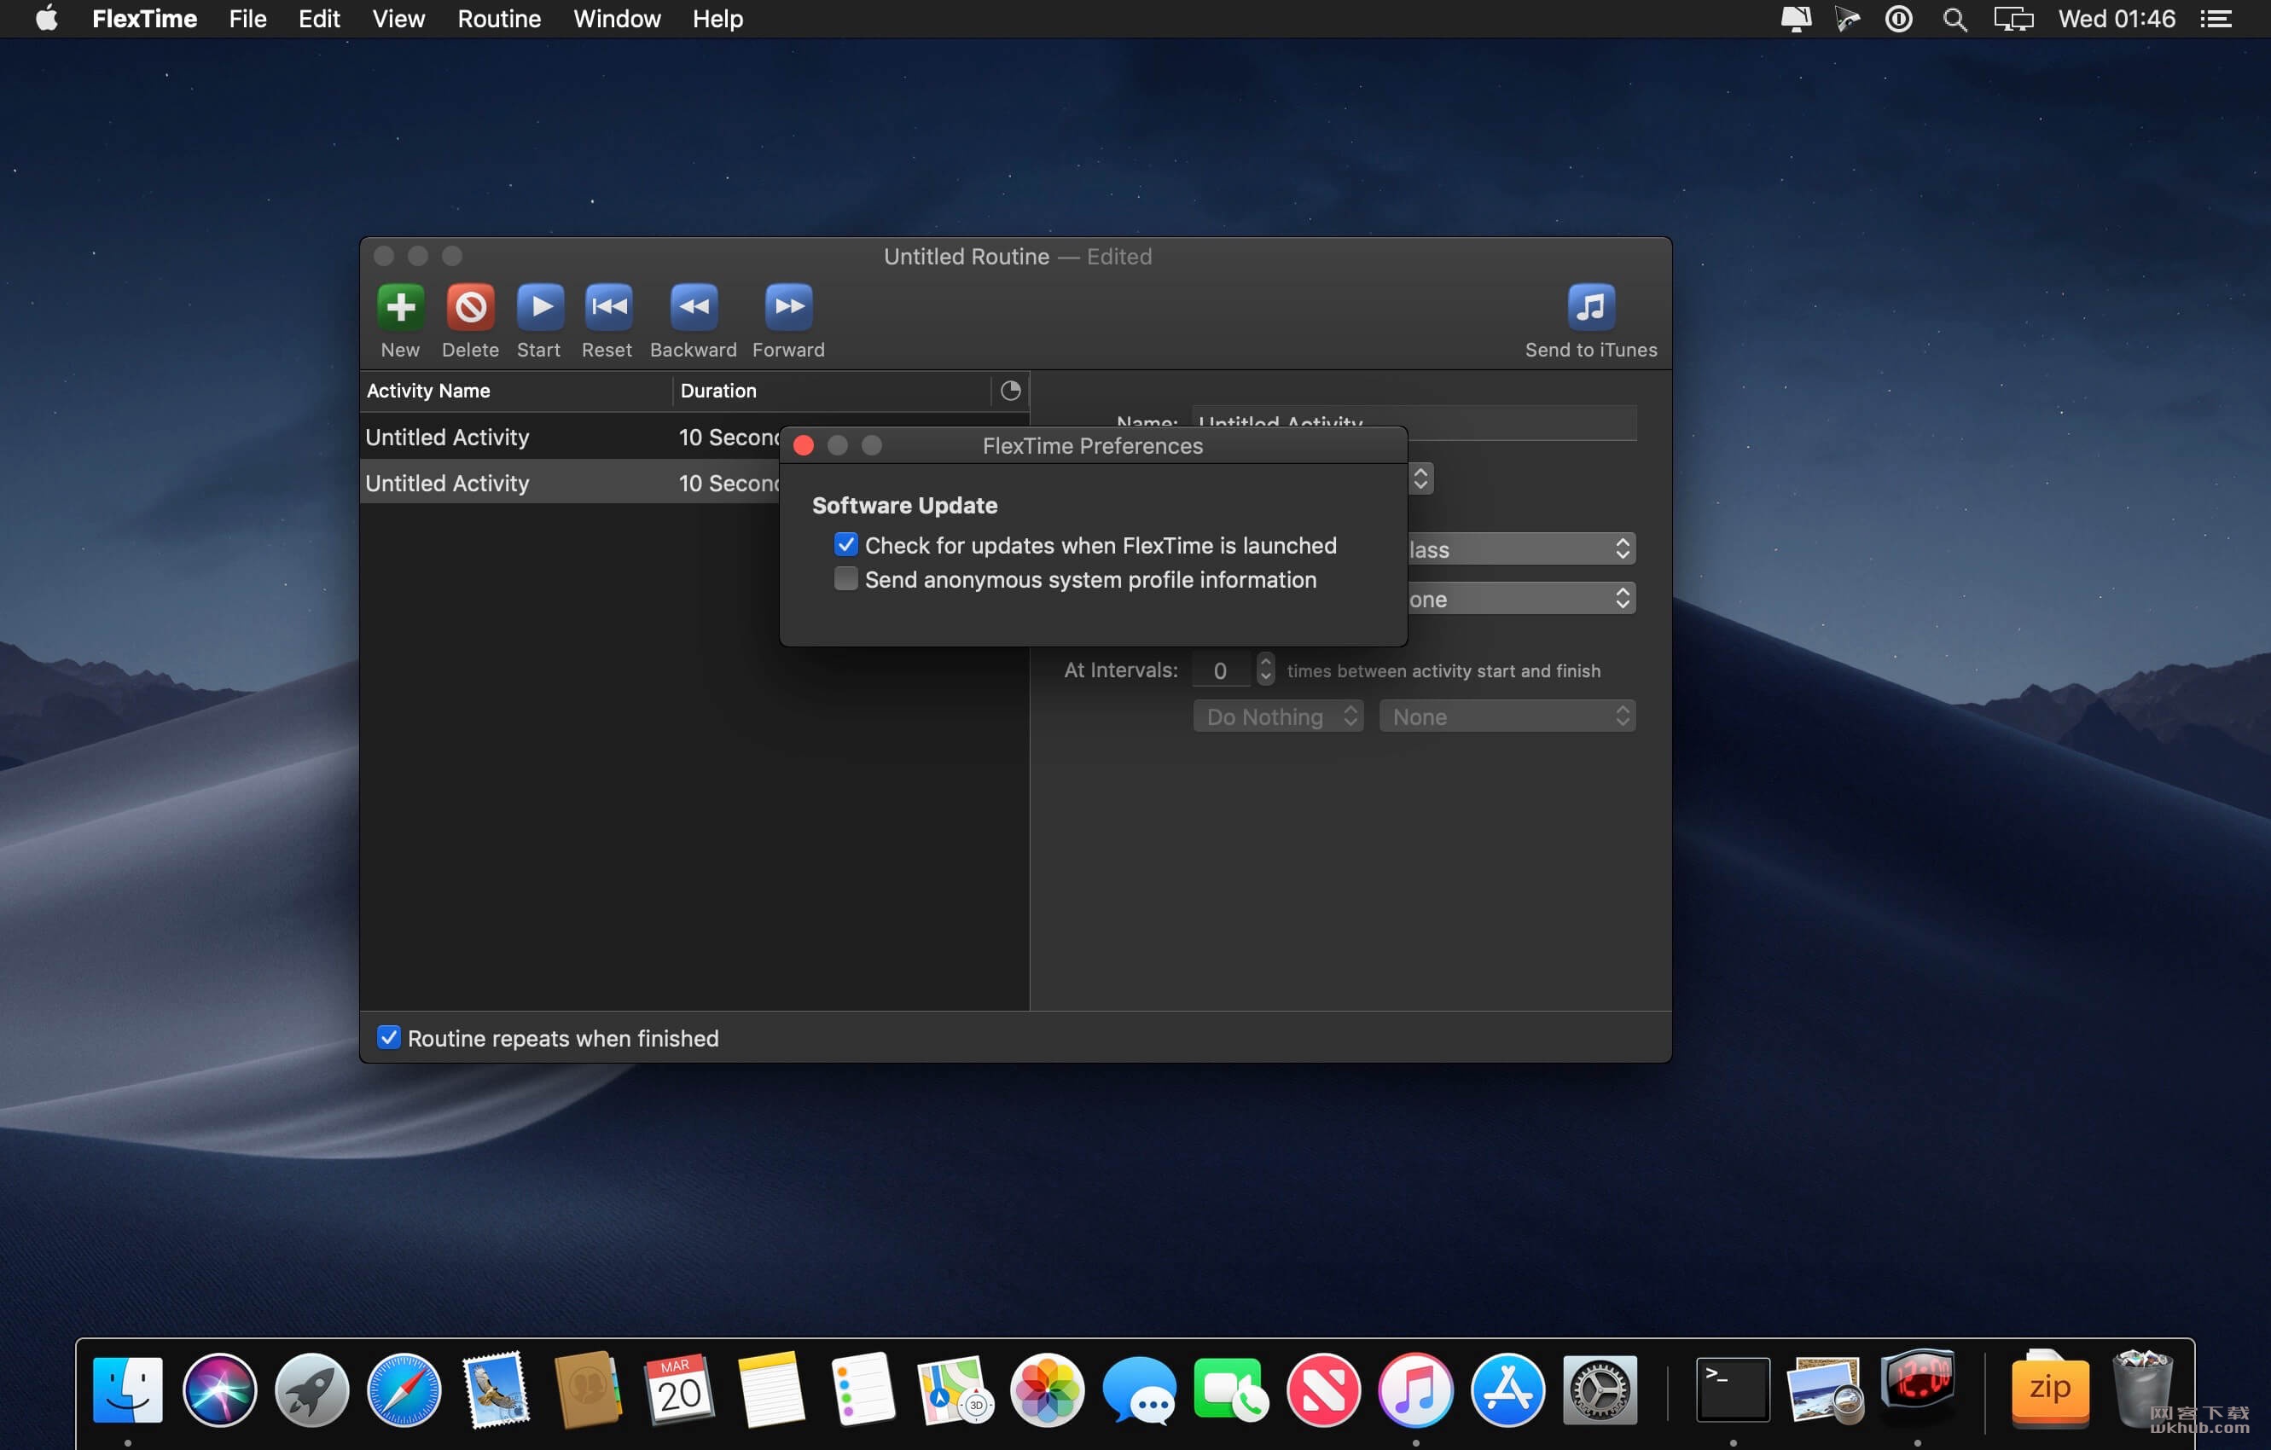Close the FlexTime Preferences window

pyautogui.click(x=804, y=445)
